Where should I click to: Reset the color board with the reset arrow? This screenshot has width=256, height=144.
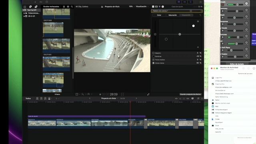[200, 15]
